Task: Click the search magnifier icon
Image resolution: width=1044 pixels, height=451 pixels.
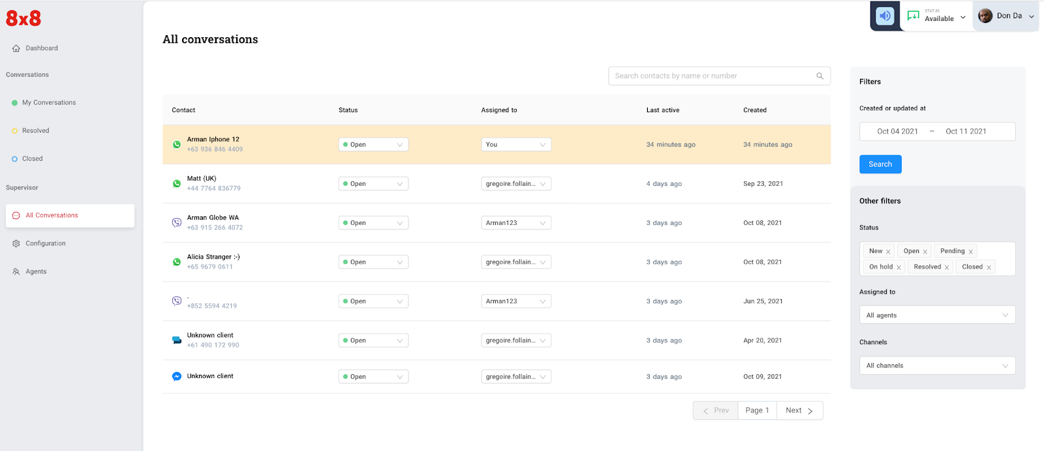Action: (x=820, y=76)
